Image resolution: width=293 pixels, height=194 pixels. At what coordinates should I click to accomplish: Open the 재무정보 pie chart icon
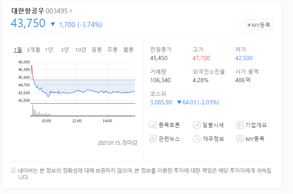point(197,139)
